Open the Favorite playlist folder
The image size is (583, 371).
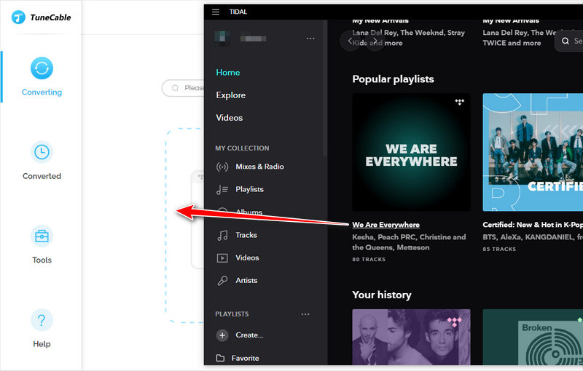pos(245,358)
